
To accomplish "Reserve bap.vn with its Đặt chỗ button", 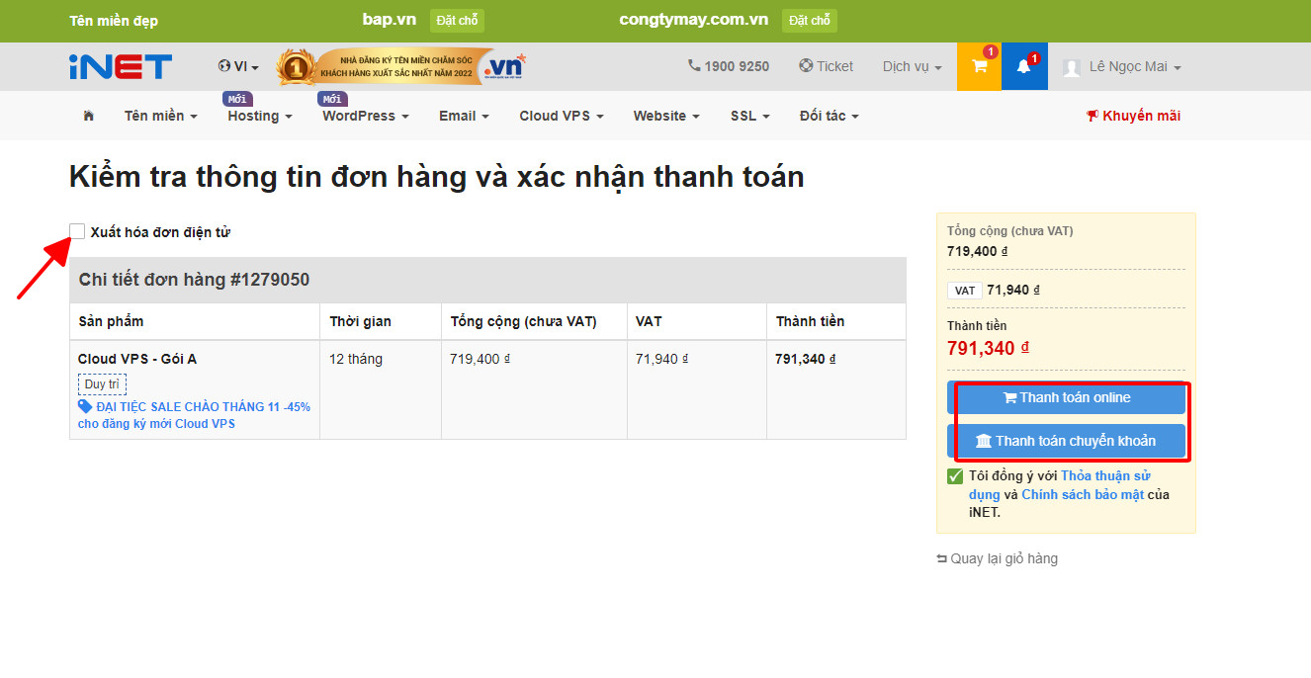I will point(457,21).
